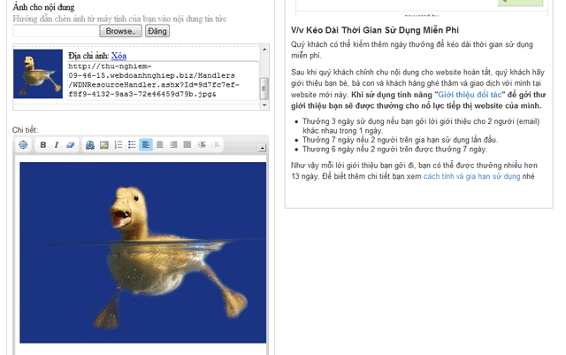Click the duck thumbnail image
Viewport: 566px width, 355px height.
click(x=38, y=74)
